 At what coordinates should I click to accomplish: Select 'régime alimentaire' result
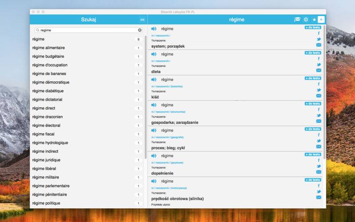point(87,48)
